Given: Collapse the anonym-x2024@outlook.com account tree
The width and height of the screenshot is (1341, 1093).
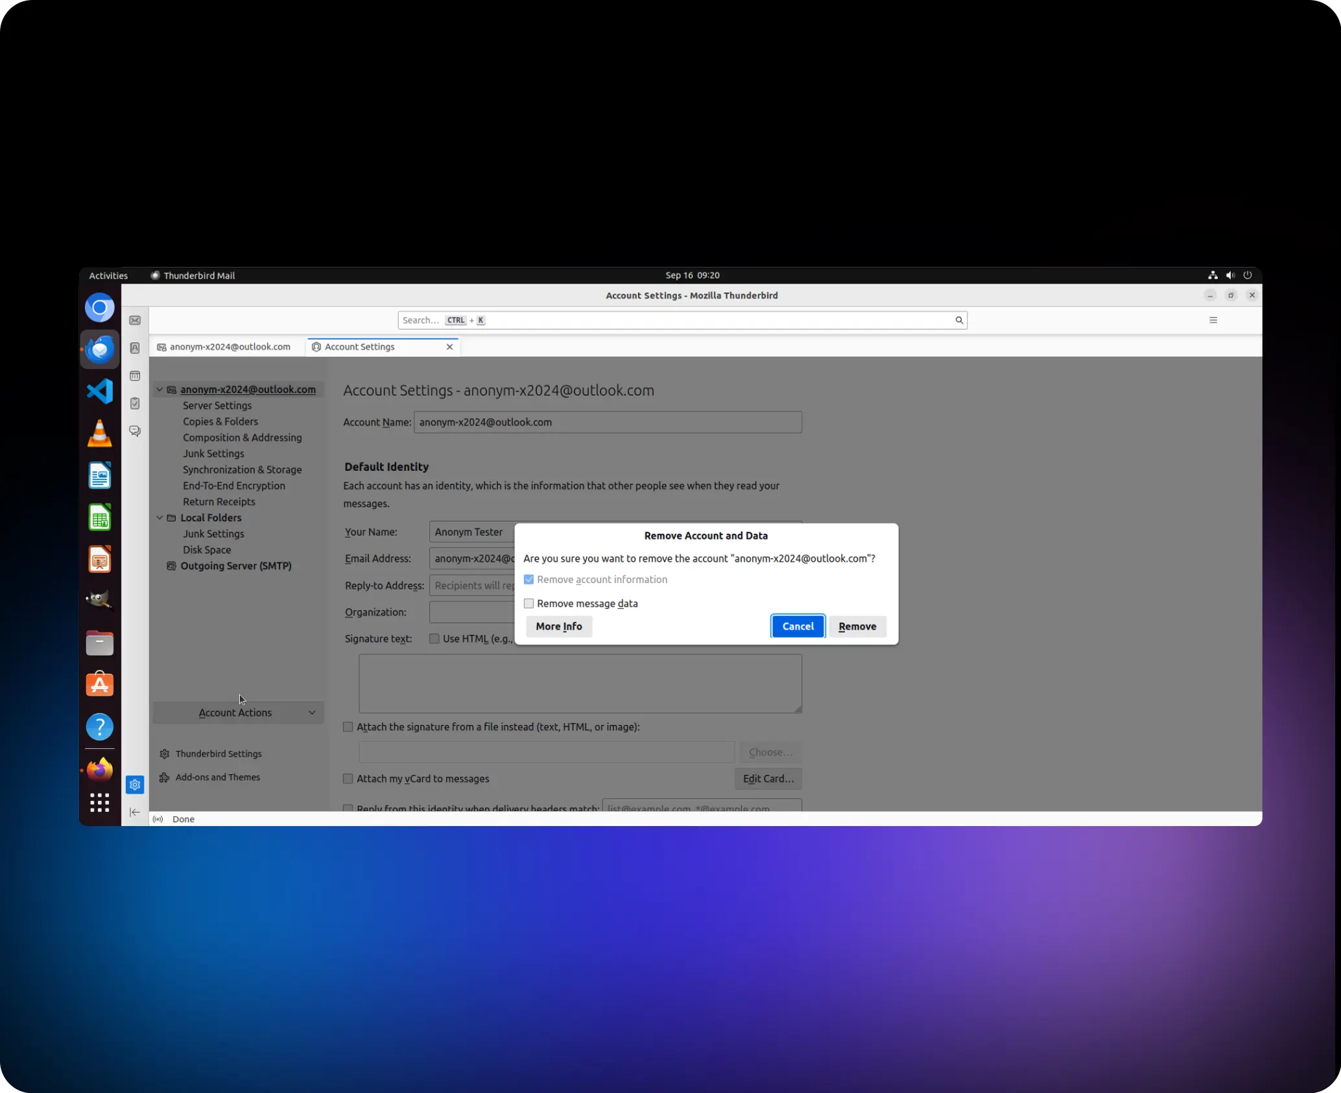Looking at the screenshot, I should 160,389.
